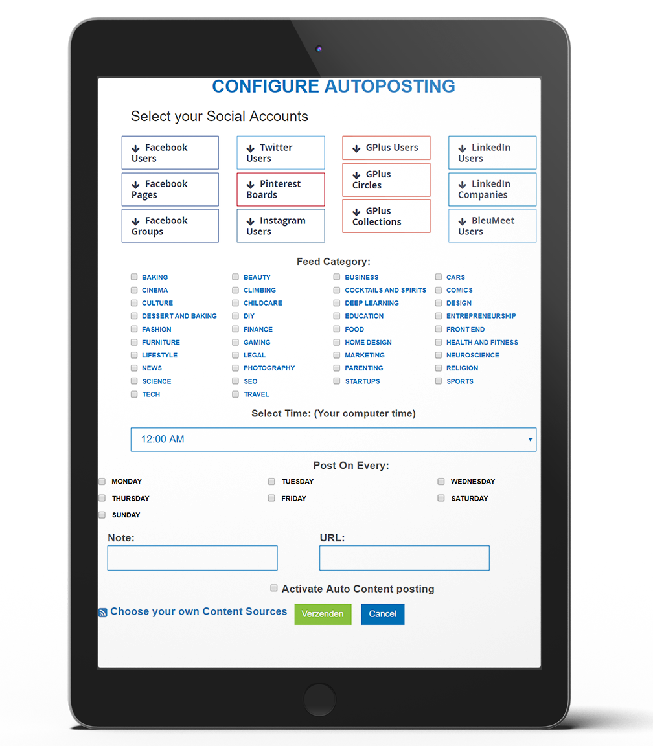The width and height of the screenshot is (653, 746).
Task: Check the SEO feed category
Action: [x=236, y=381]
